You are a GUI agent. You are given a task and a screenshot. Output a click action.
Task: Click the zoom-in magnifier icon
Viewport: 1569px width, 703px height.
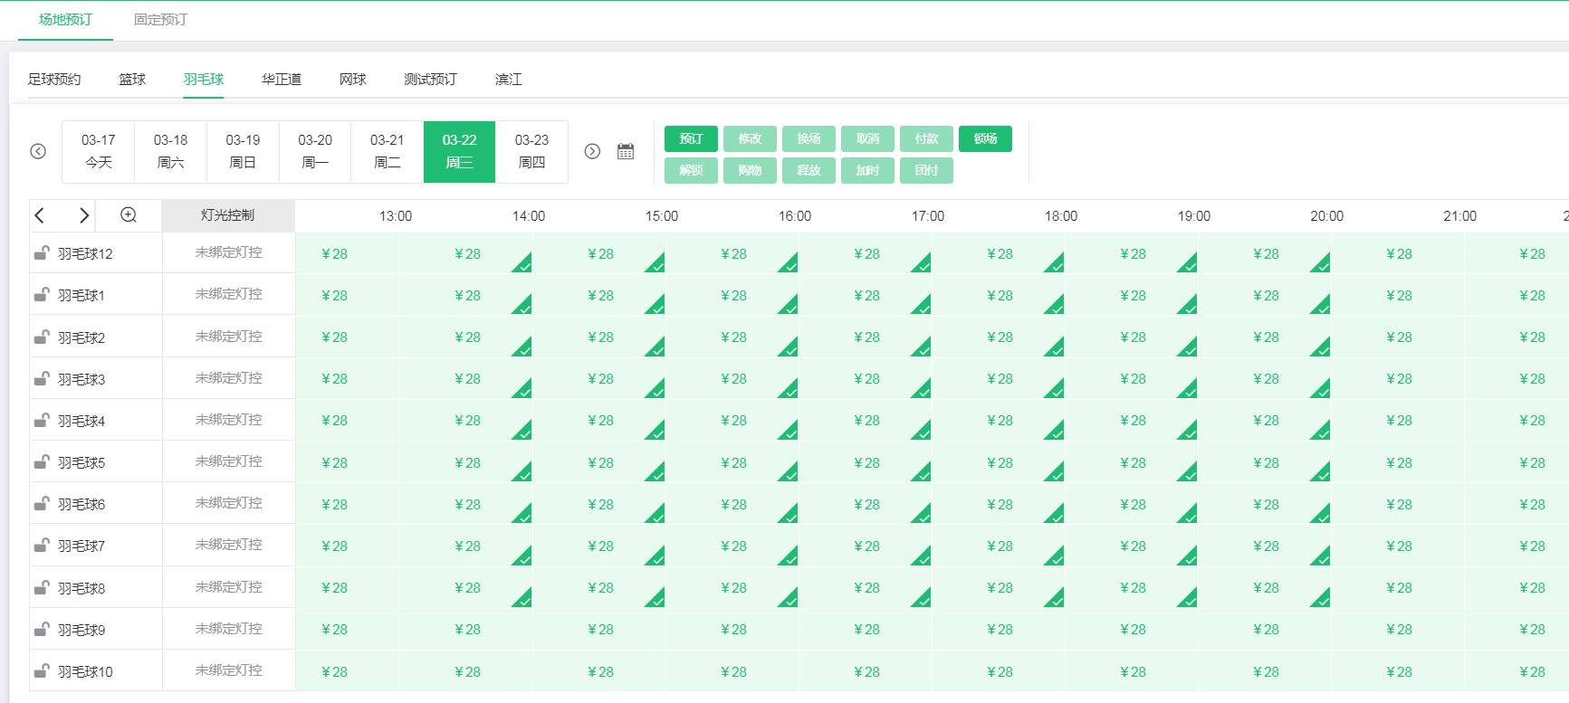[x=129, y=215]
